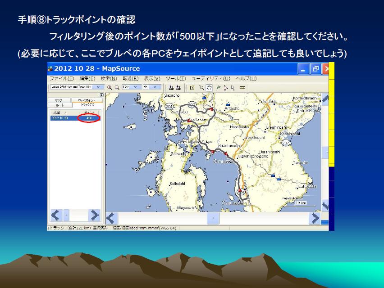Open the ユーティリティ menu

[211, 79]
